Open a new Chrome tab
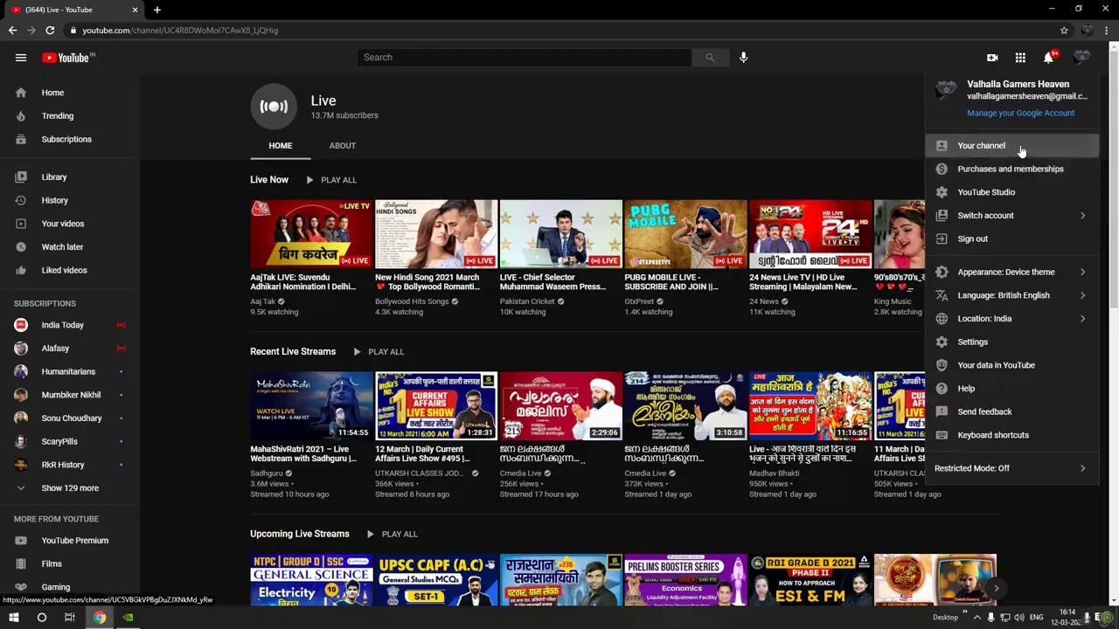Screen dimensions: 1119x629 point(157,10)
